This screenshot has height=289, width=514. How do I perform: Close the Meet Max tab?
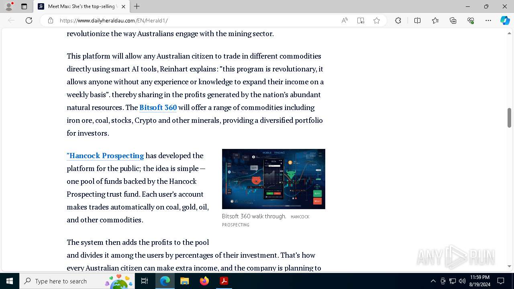[x=123, y=6]
